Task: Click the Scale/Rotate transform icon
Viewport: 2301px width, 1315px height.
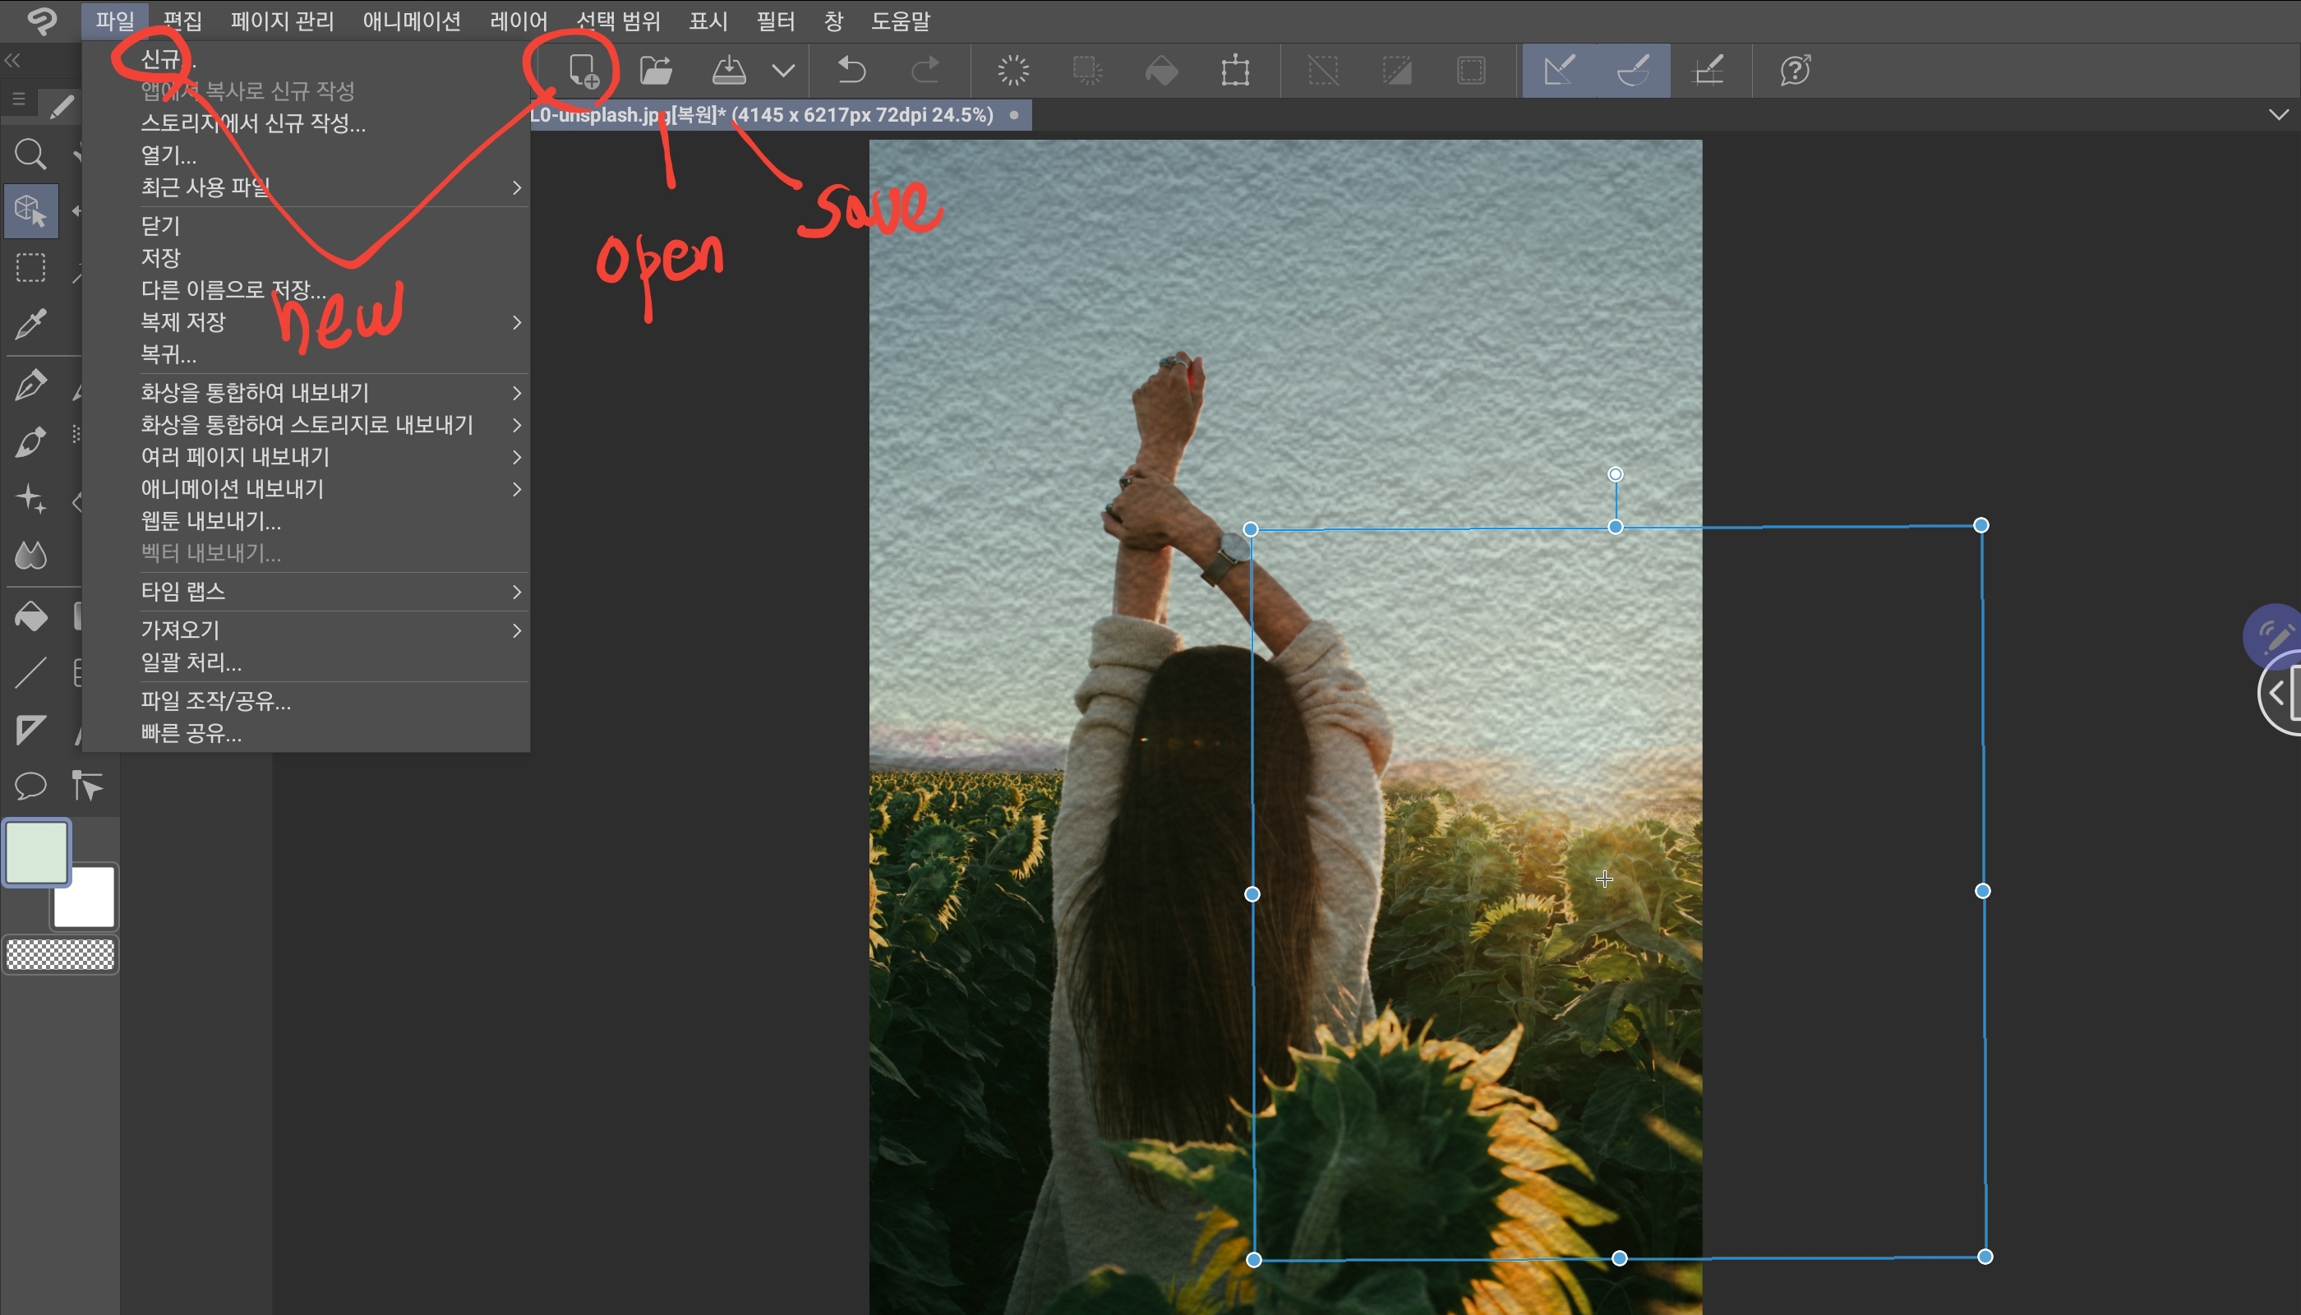Action: coord(1234,71)
